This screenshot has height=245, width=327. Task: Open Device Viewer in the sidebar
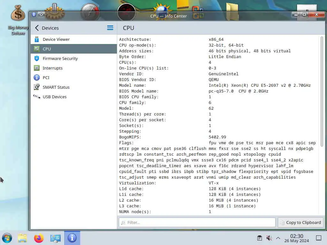click(x=74, y=39)
